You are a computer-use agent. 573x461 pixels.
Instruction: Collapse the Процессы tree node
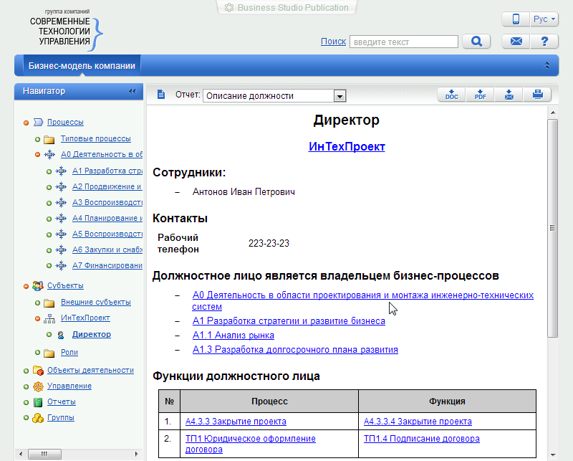[27, 123]
